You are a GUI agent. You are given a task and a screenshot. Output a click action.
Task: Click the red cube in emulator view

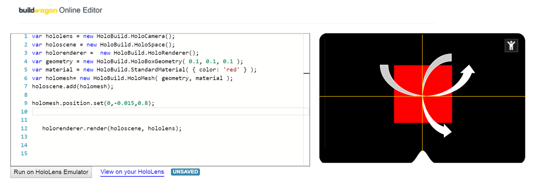(x=423, y=94)
